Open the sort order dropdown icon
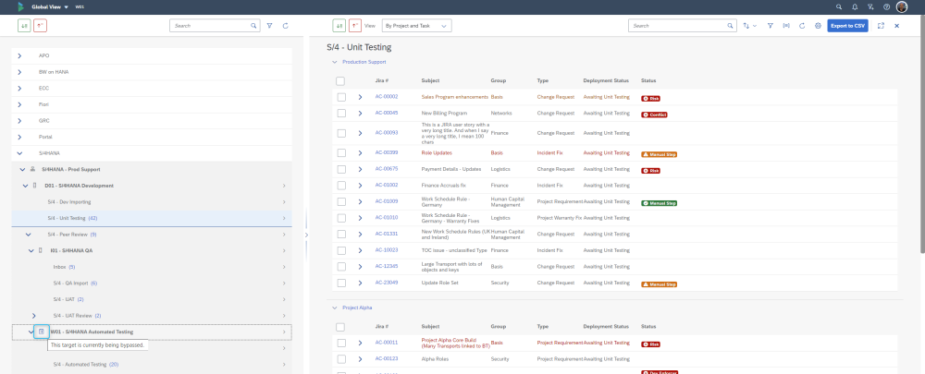This screenshot has width=925, height=374. click(x=748, y=26)
